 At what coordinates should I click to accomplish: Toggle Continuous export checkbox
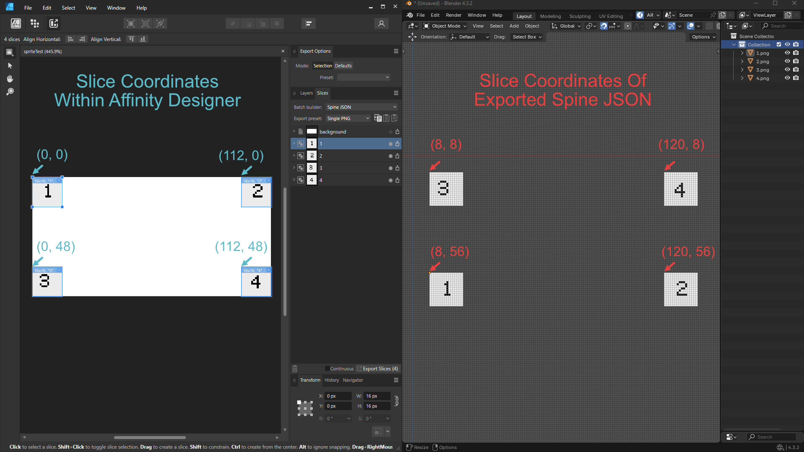pyautogui.click(x=327, y=369)
